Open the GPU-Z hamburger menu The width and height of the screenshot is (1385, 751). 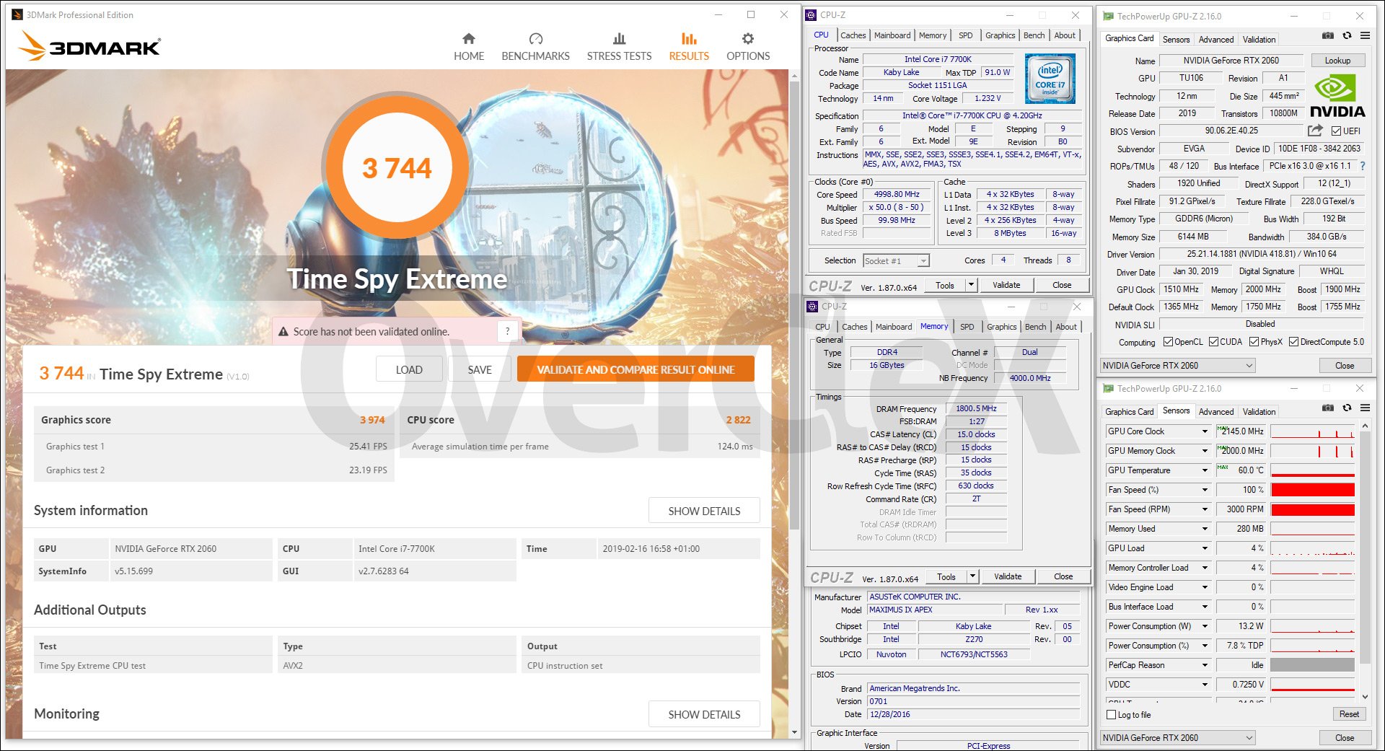click(1365, 35)
